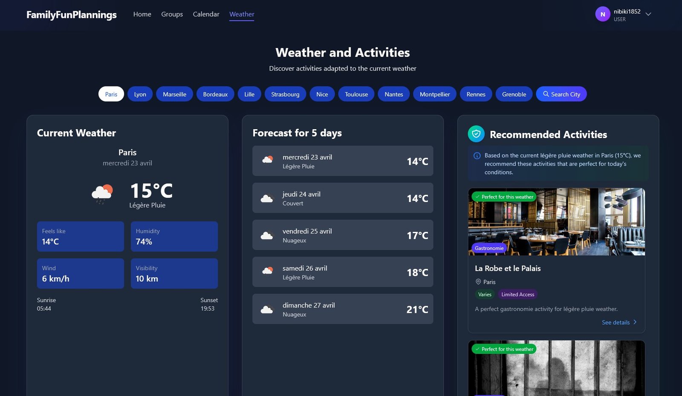Click the weather icon for jeudi 24 avril
The image size is (682, 396).
(x=267, y=198)
